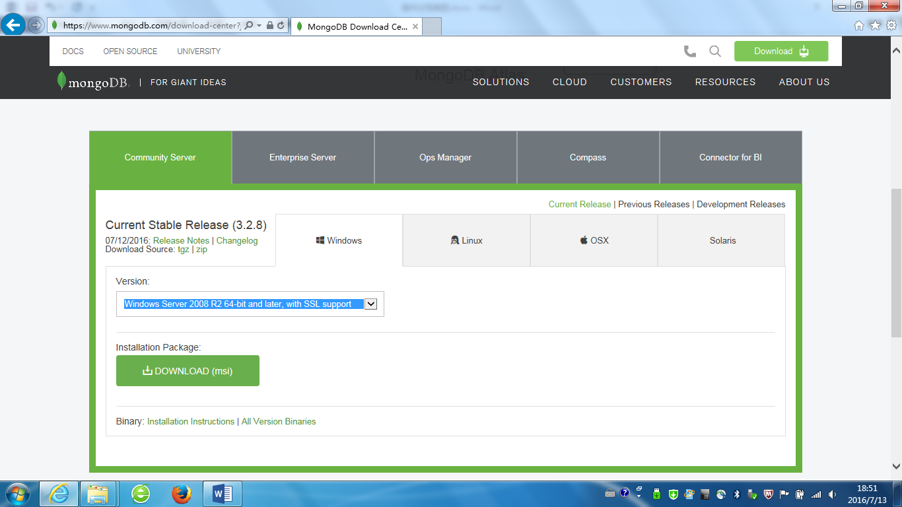Open address bar autocomplete dropdown arrow
902x507 pixels.
click(x=260, y=26)
